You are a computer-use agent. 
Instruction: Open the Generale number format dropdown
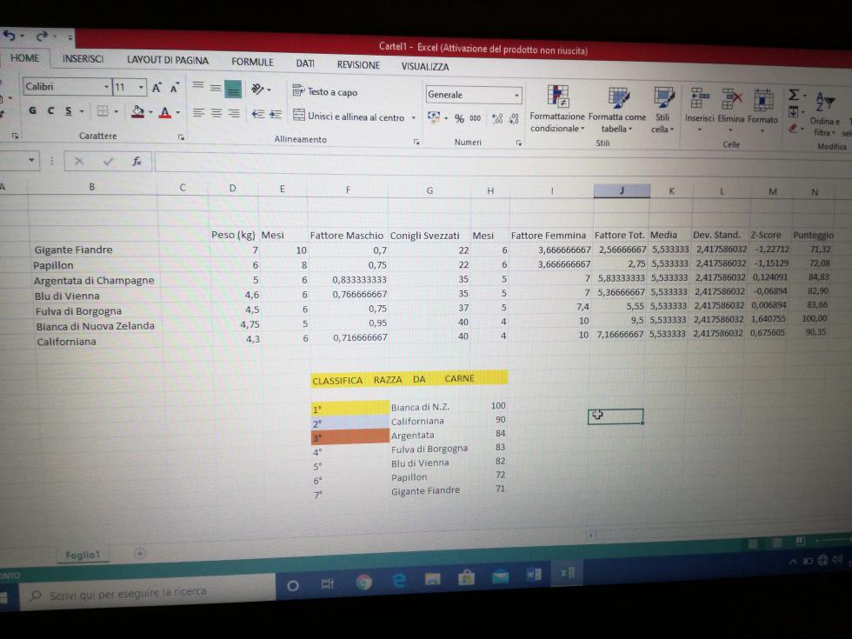coord(516,95)
